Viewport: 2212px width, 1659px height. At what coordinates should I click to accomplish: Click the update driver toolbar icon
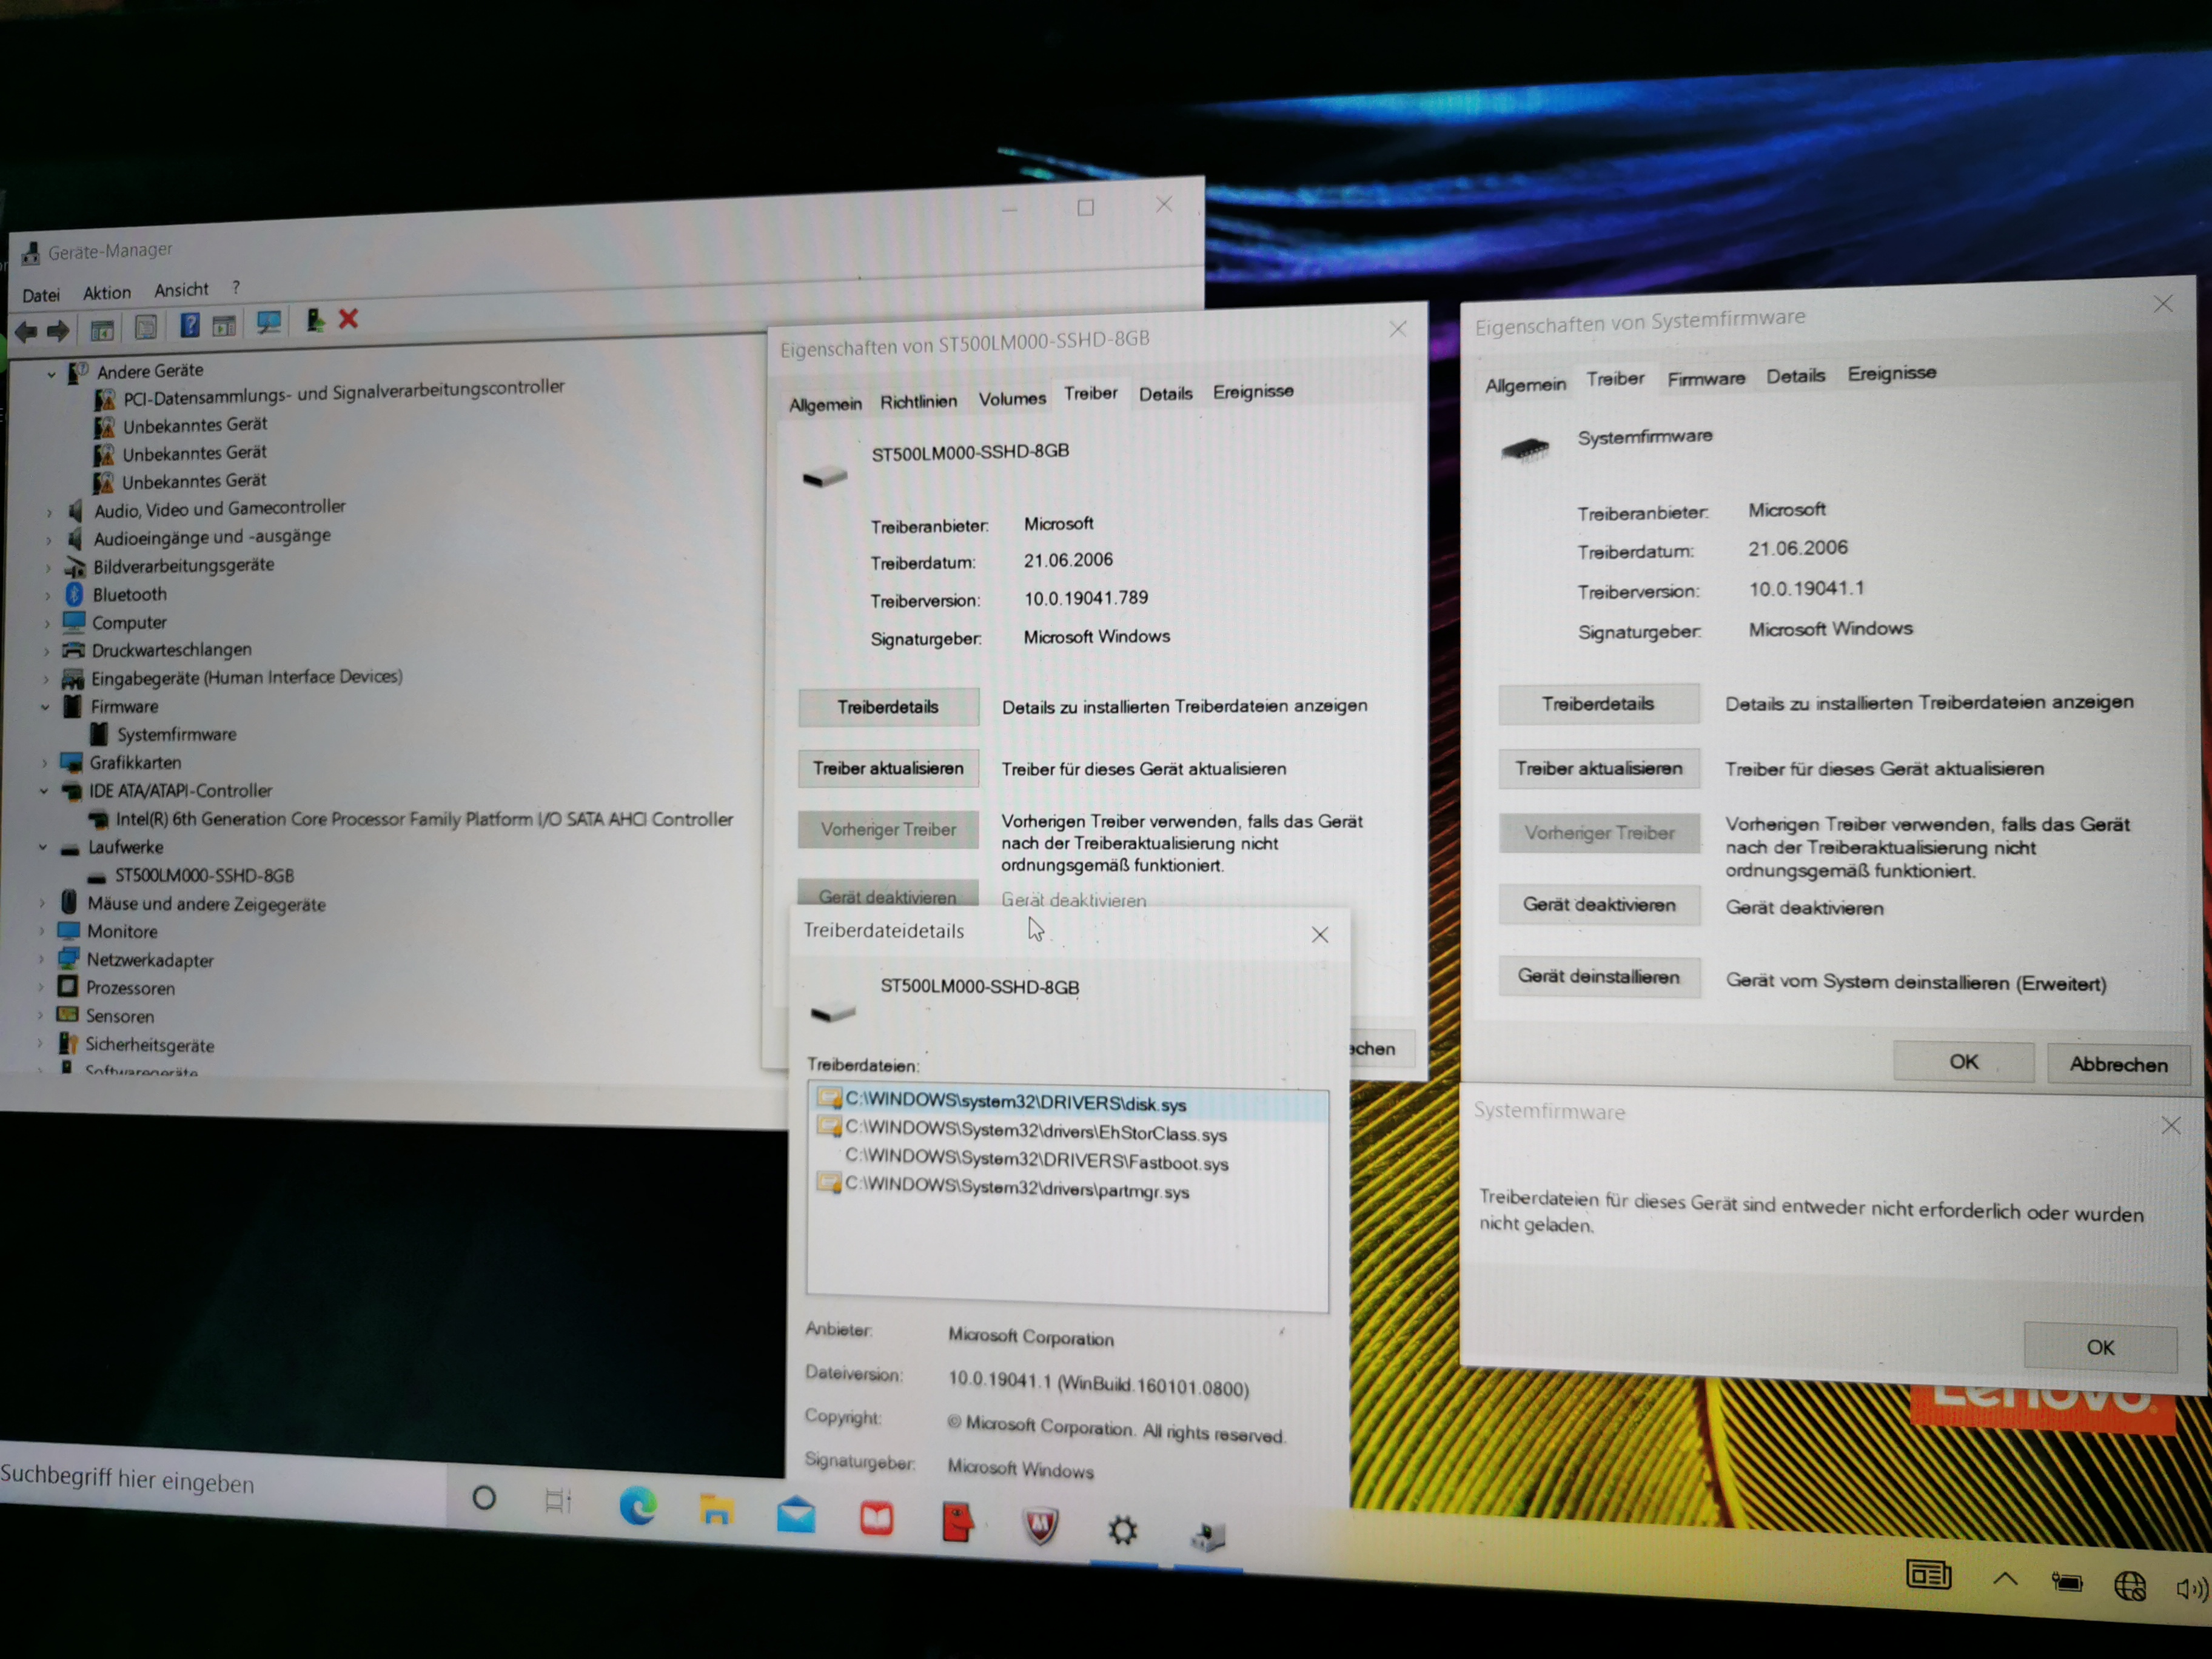(315, 320)
